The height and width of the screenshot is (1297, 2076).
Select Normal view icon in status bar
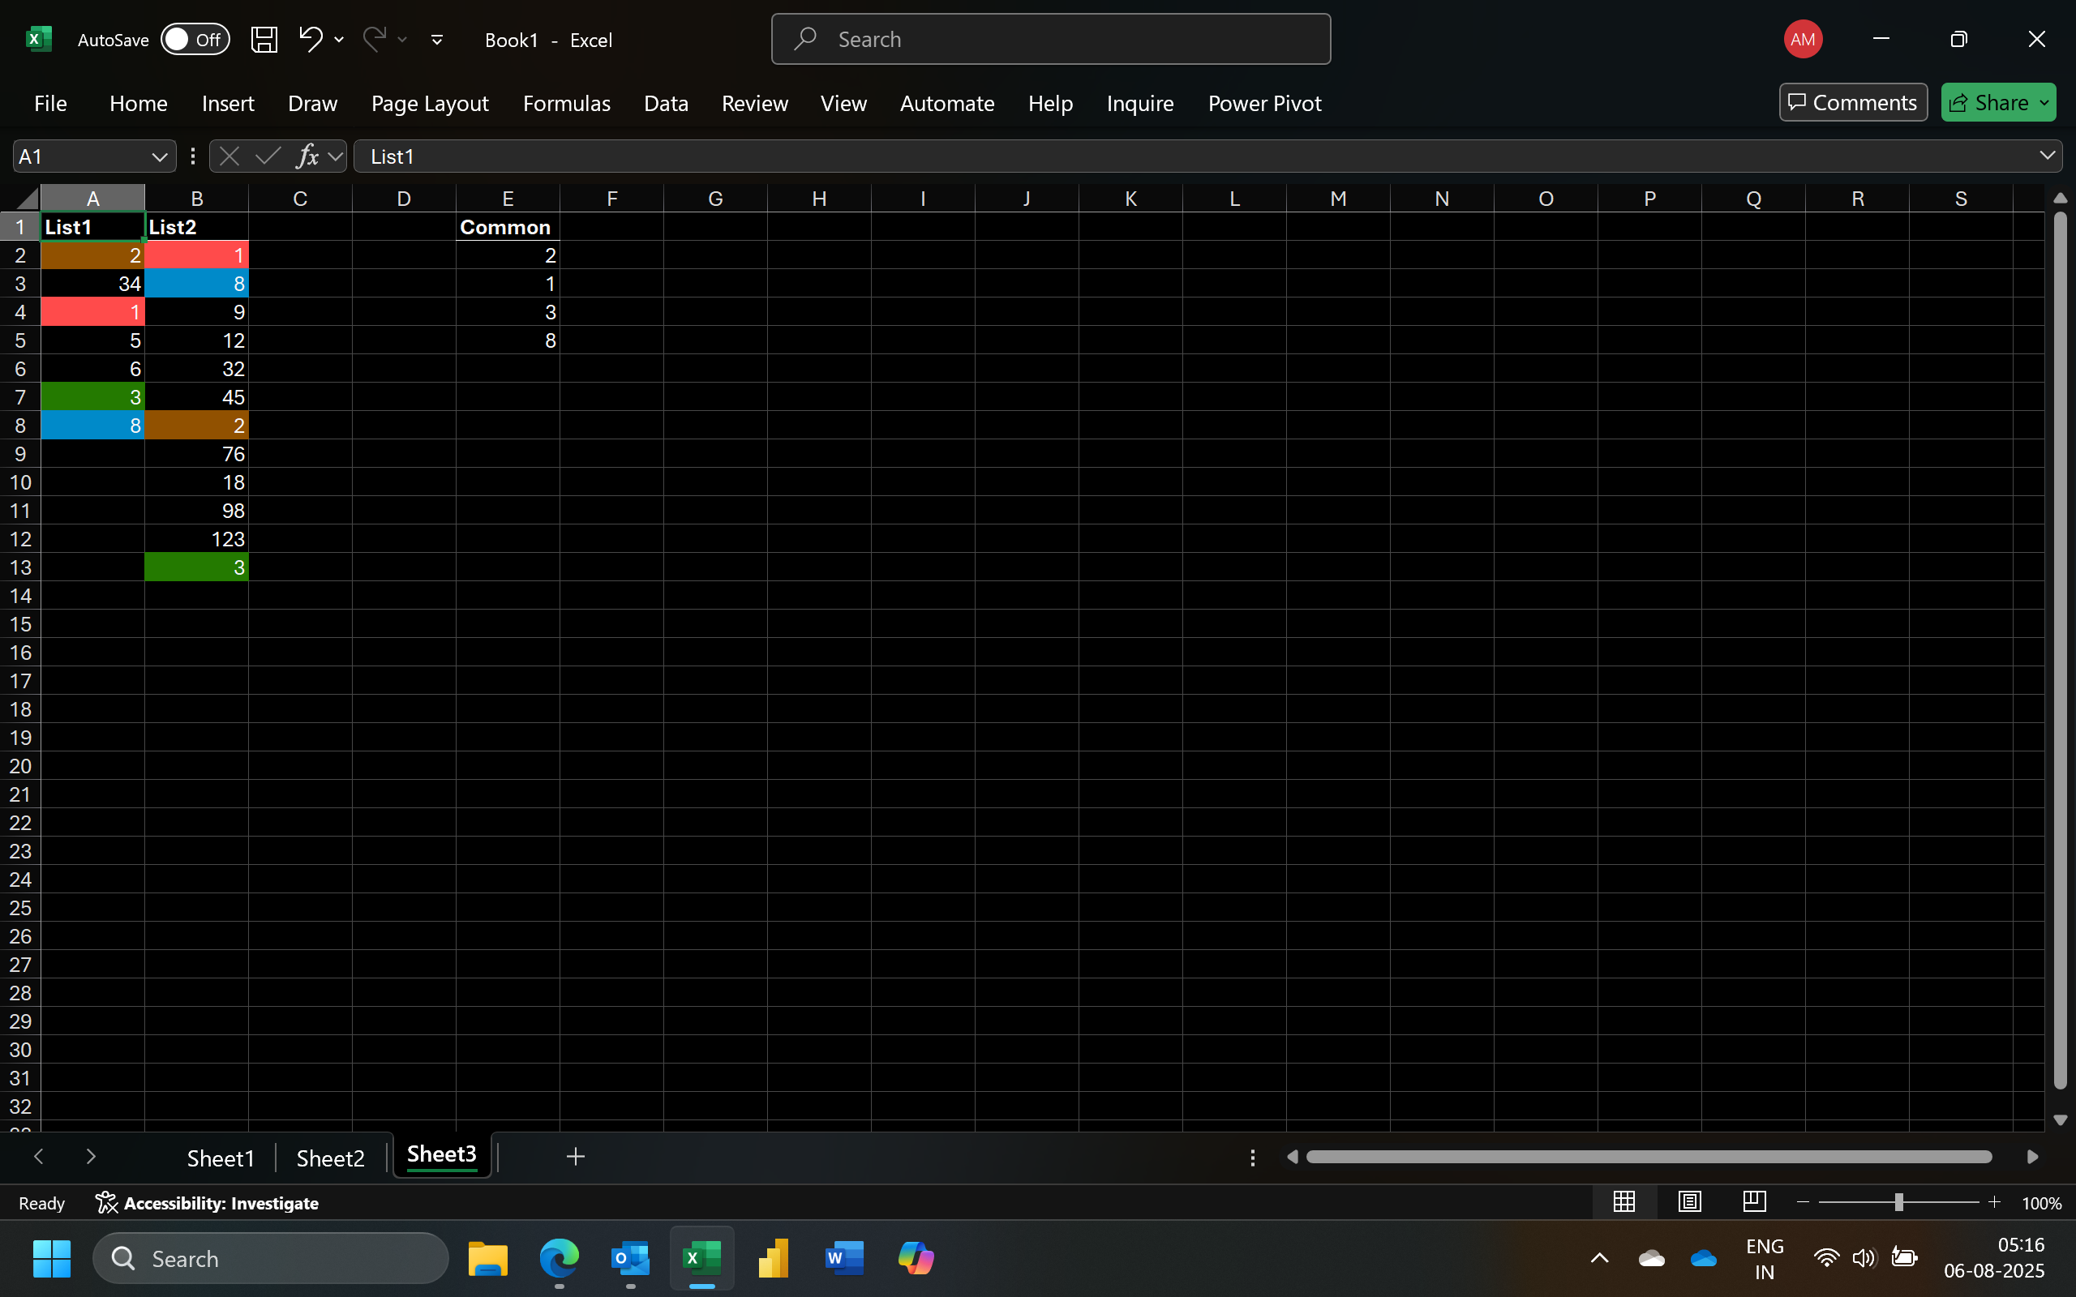pyautogui.click(x=1623, y=1202)
